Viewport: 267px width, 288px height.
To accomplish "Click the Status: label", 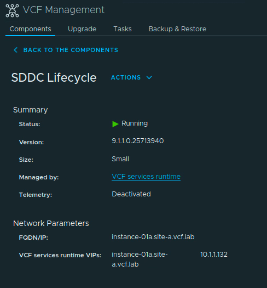I will pos(30,124).
